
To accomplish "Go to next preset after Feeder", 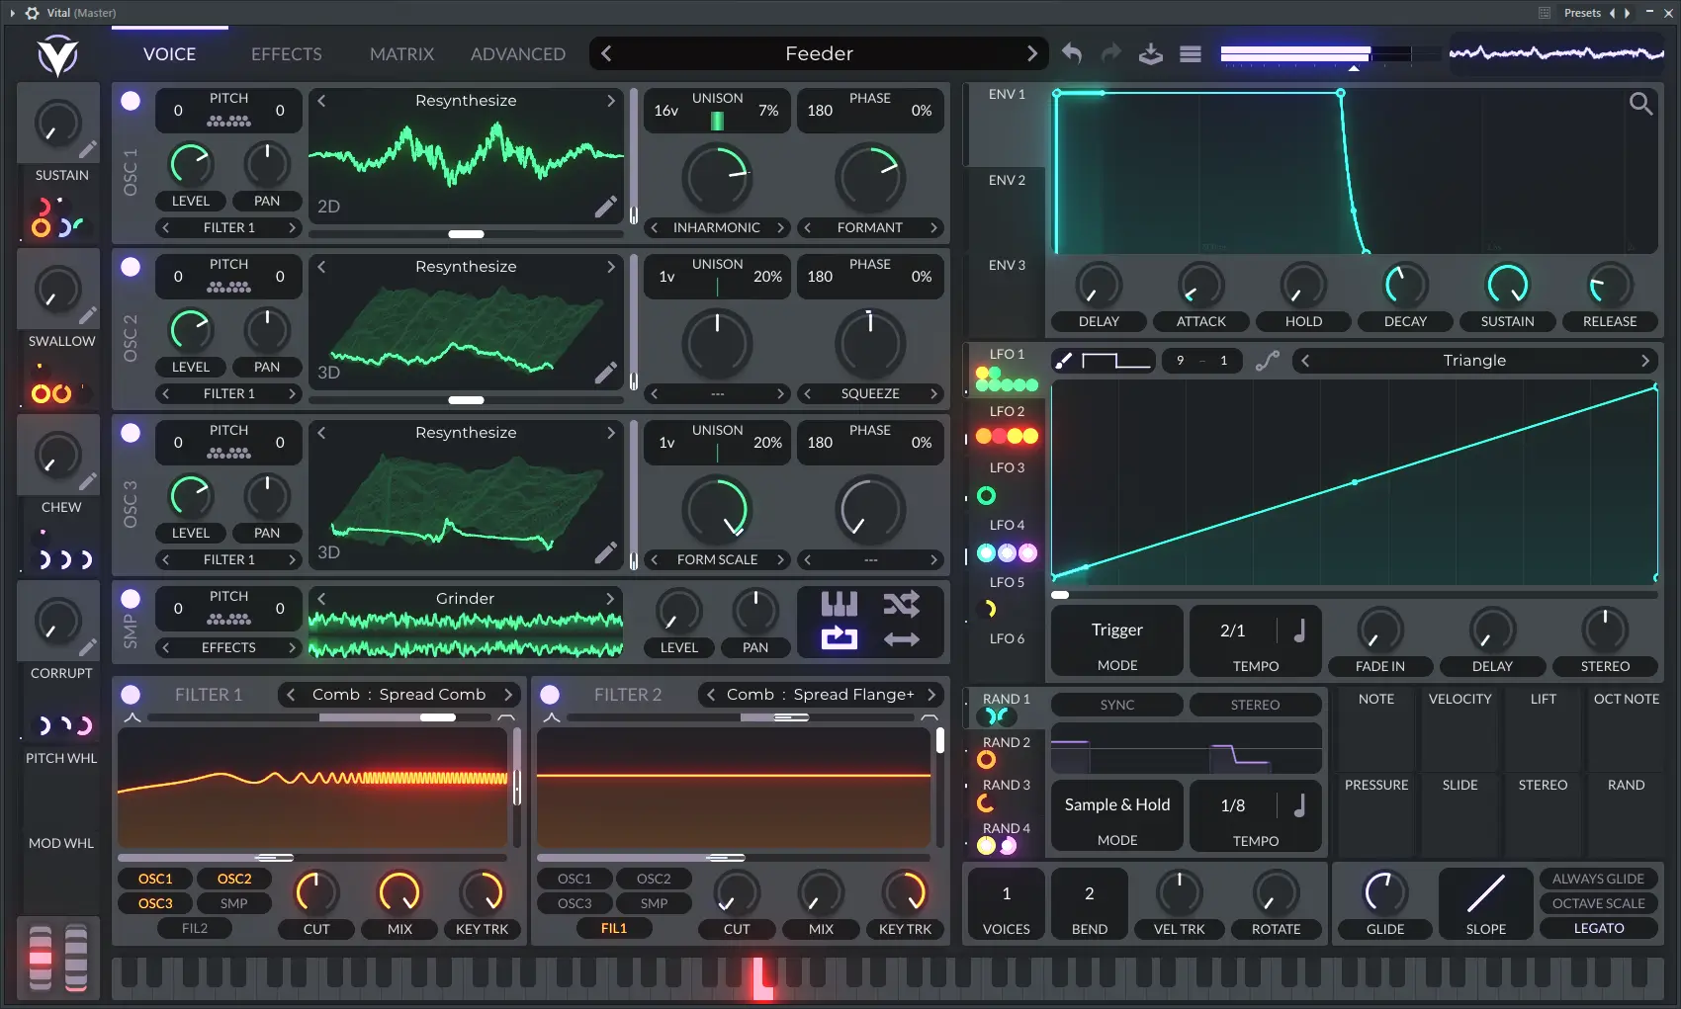I will [1031, 53].
